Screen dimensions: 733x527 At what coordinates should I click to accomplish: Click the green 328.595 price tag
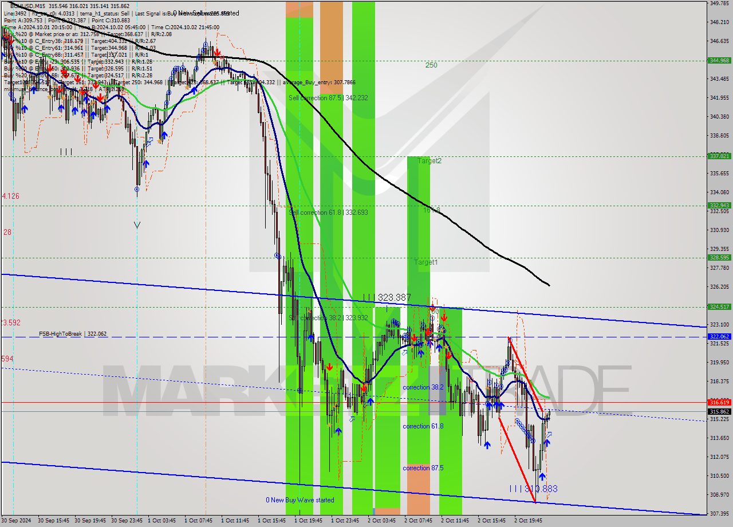click(x=719, y=258)
